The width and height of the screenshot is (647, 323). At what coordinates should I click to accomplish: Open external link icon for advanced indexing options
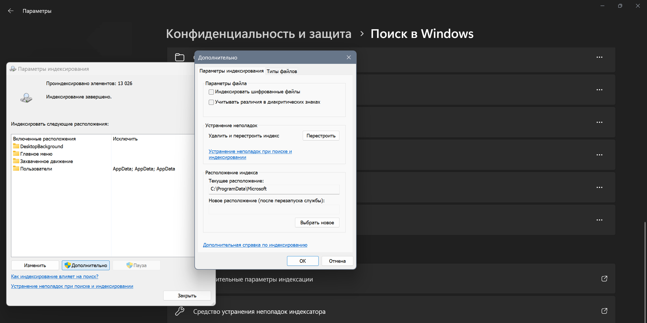pyautogui.click(x=604, y=279)
